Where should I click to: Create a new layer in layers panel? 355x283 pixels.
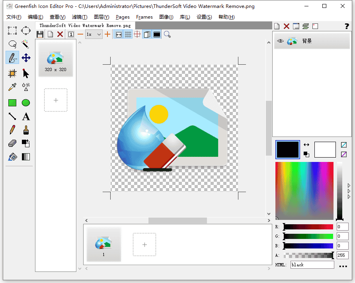[x=277, y=26]
